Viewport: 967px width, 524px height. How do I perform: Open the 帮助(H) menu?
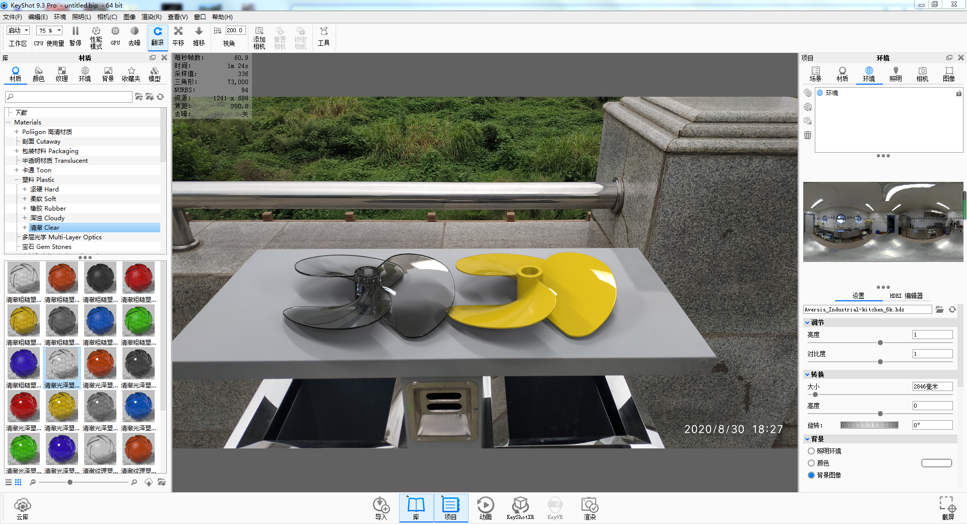tap(222, 17)
